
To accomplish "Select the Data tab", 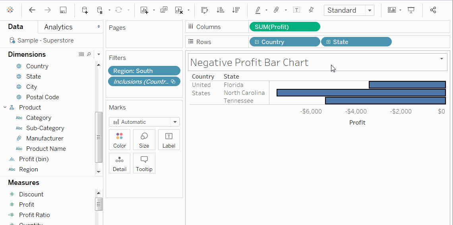I will pos(15,27).
